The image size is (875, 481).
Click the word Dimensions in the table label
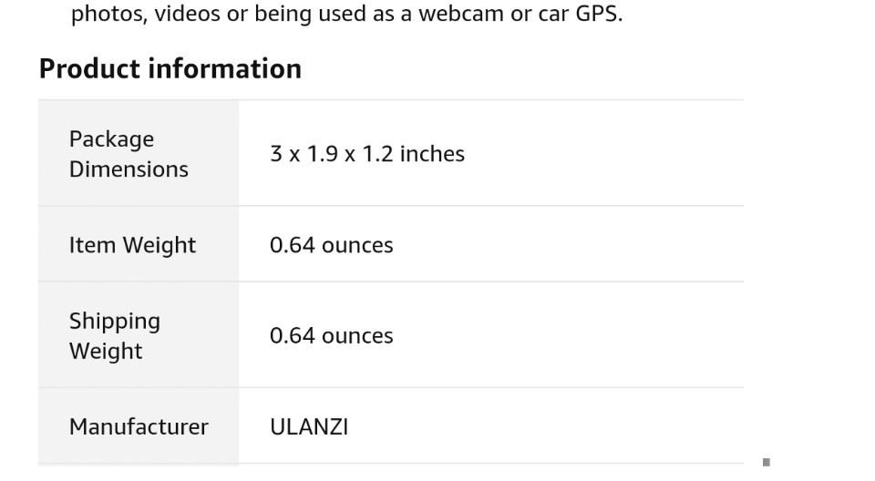coord(129,169)
